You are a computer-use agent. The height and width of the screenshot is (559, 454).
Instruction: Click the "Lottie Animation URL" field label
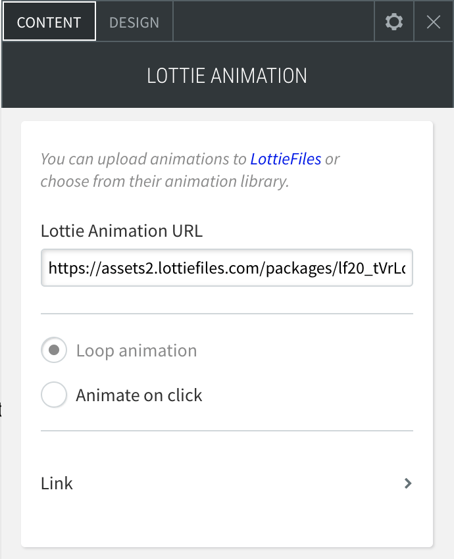pyautogui.click(x=122, y=231)
